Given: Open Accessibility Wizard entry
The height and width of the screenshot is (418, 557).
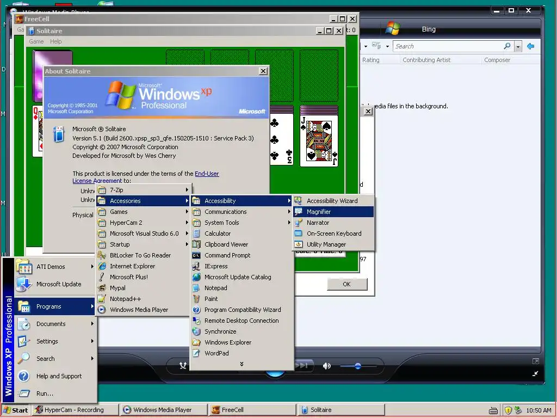Looking at the screenshot, I should (x=333, y=201).
